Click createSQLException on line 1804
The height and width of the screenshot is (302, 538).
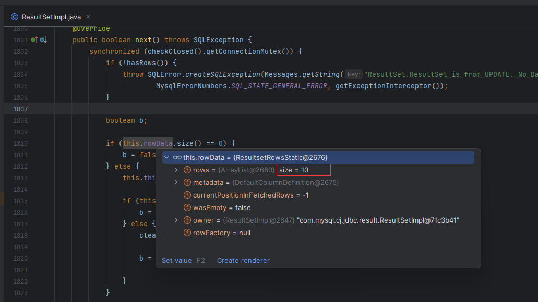tap(223, 75)
